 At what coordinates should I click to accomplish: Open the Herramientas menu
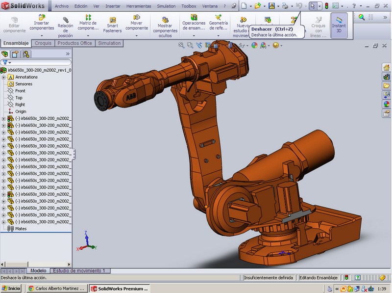[x=139, y=6]
